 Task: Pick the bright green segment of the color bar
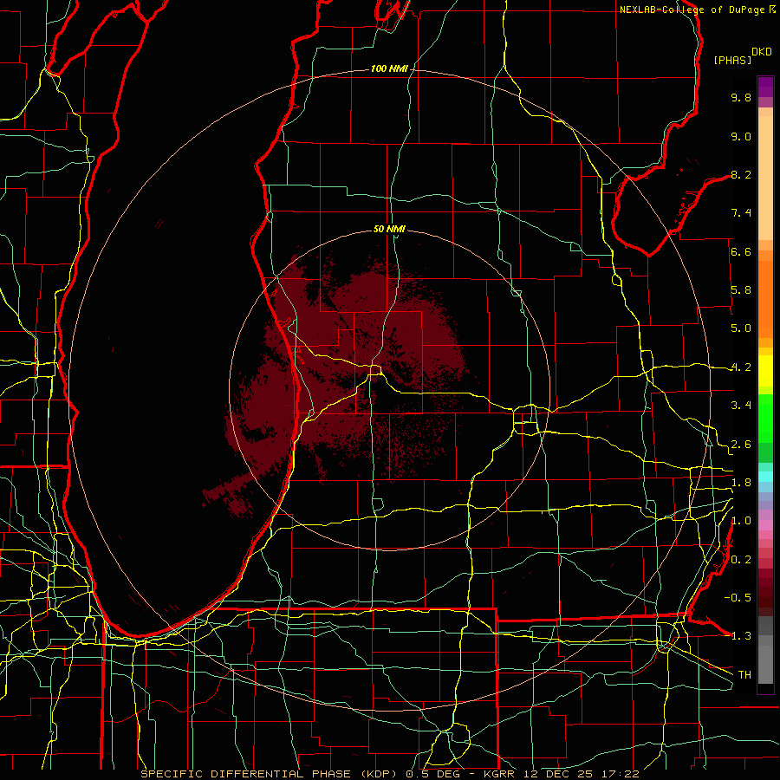[765, 418]
